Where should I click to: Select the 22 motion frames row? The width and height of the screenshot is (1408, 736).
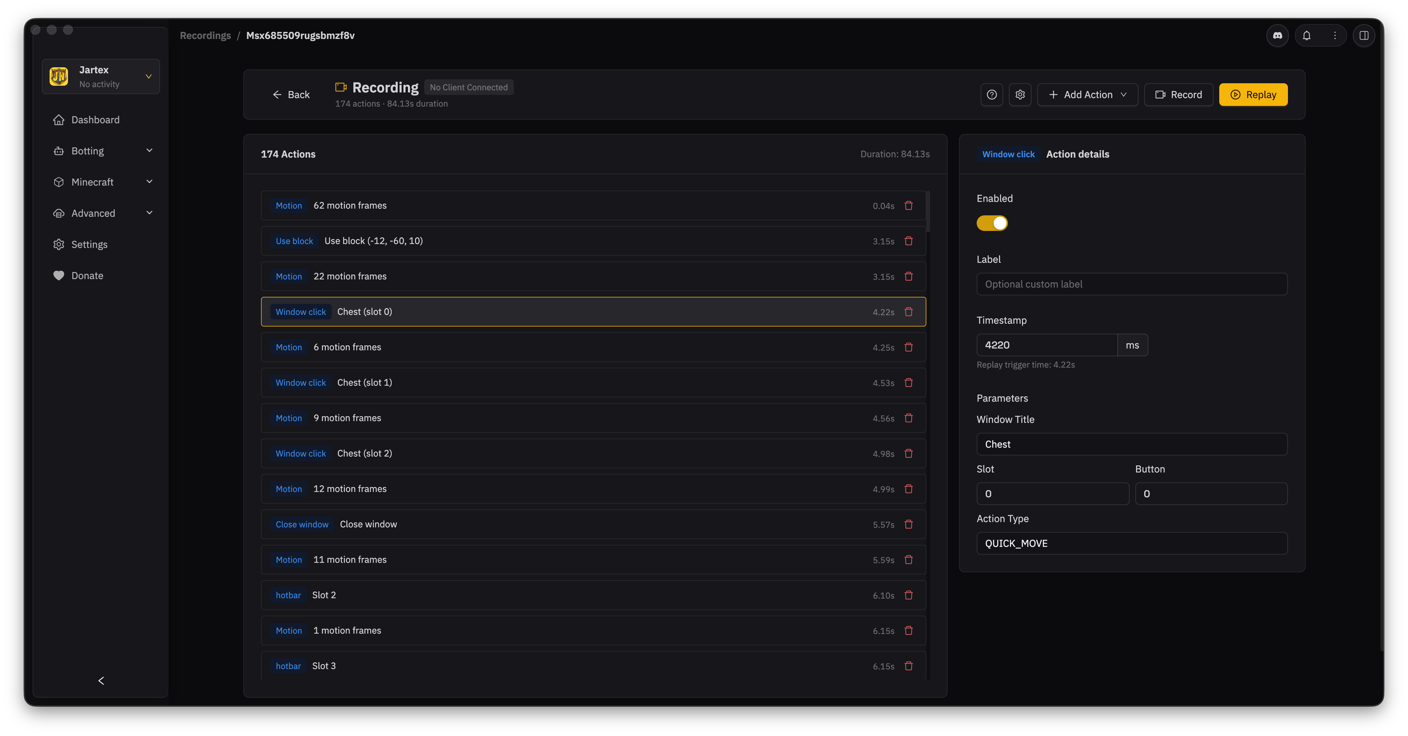[x=593, y=277]
